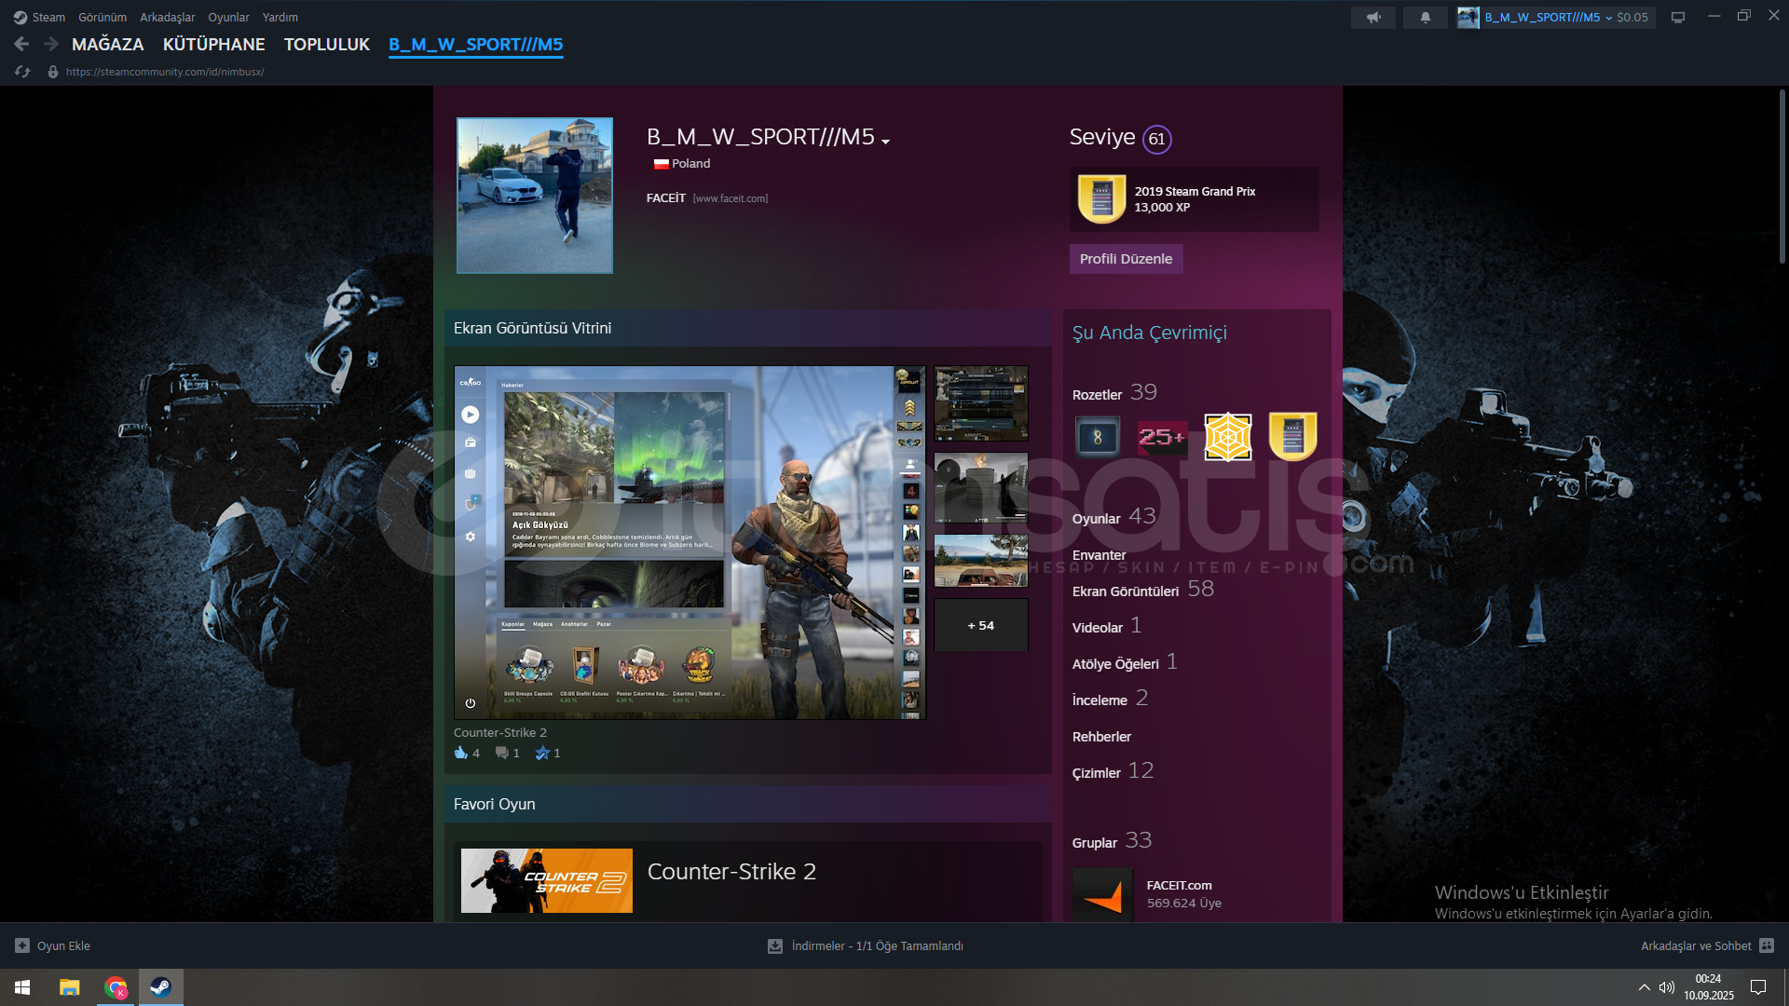The width and height of the screenshot is (1789, 1006).
Task: Open the Steam menu
Action: (x=39, y=17)
